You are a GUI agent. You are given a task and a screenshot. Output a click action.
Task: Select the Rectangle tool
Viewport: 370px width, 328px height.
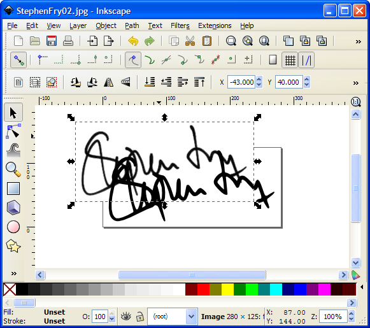[13, 189]
